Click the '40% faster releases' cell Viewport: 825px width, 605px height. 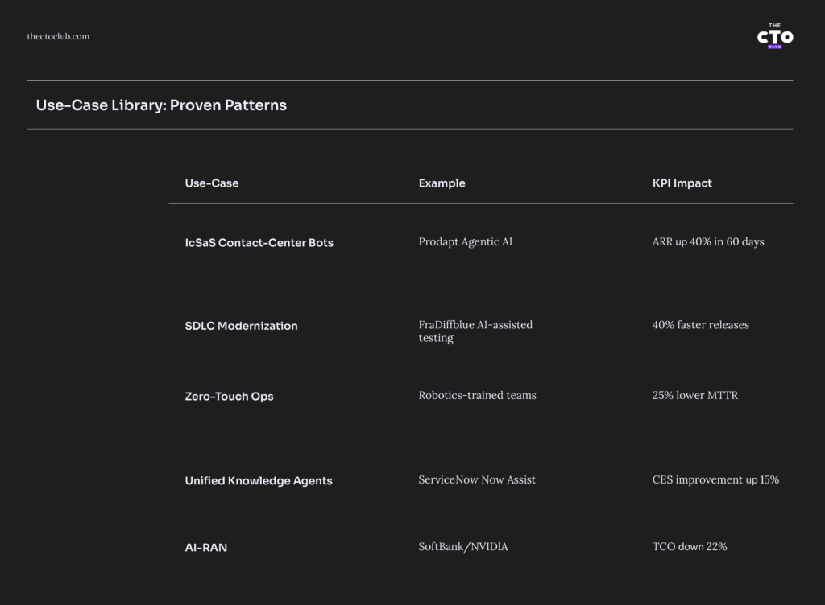(x=700, y=324)
